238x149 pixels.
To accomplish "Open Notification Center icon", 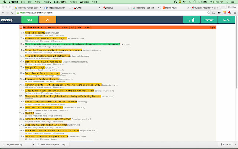I will click(233, 2).
